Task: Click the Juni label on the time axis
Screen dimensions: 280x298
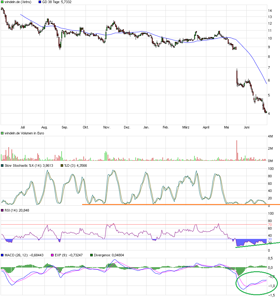Action: click(x=247, y=127)
